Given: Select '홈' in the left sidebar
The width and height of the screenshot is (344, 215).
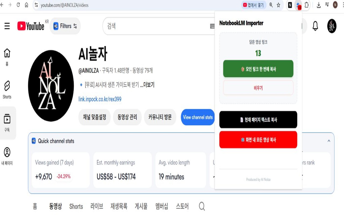Looking at the screenshot, I should (7, 57).
